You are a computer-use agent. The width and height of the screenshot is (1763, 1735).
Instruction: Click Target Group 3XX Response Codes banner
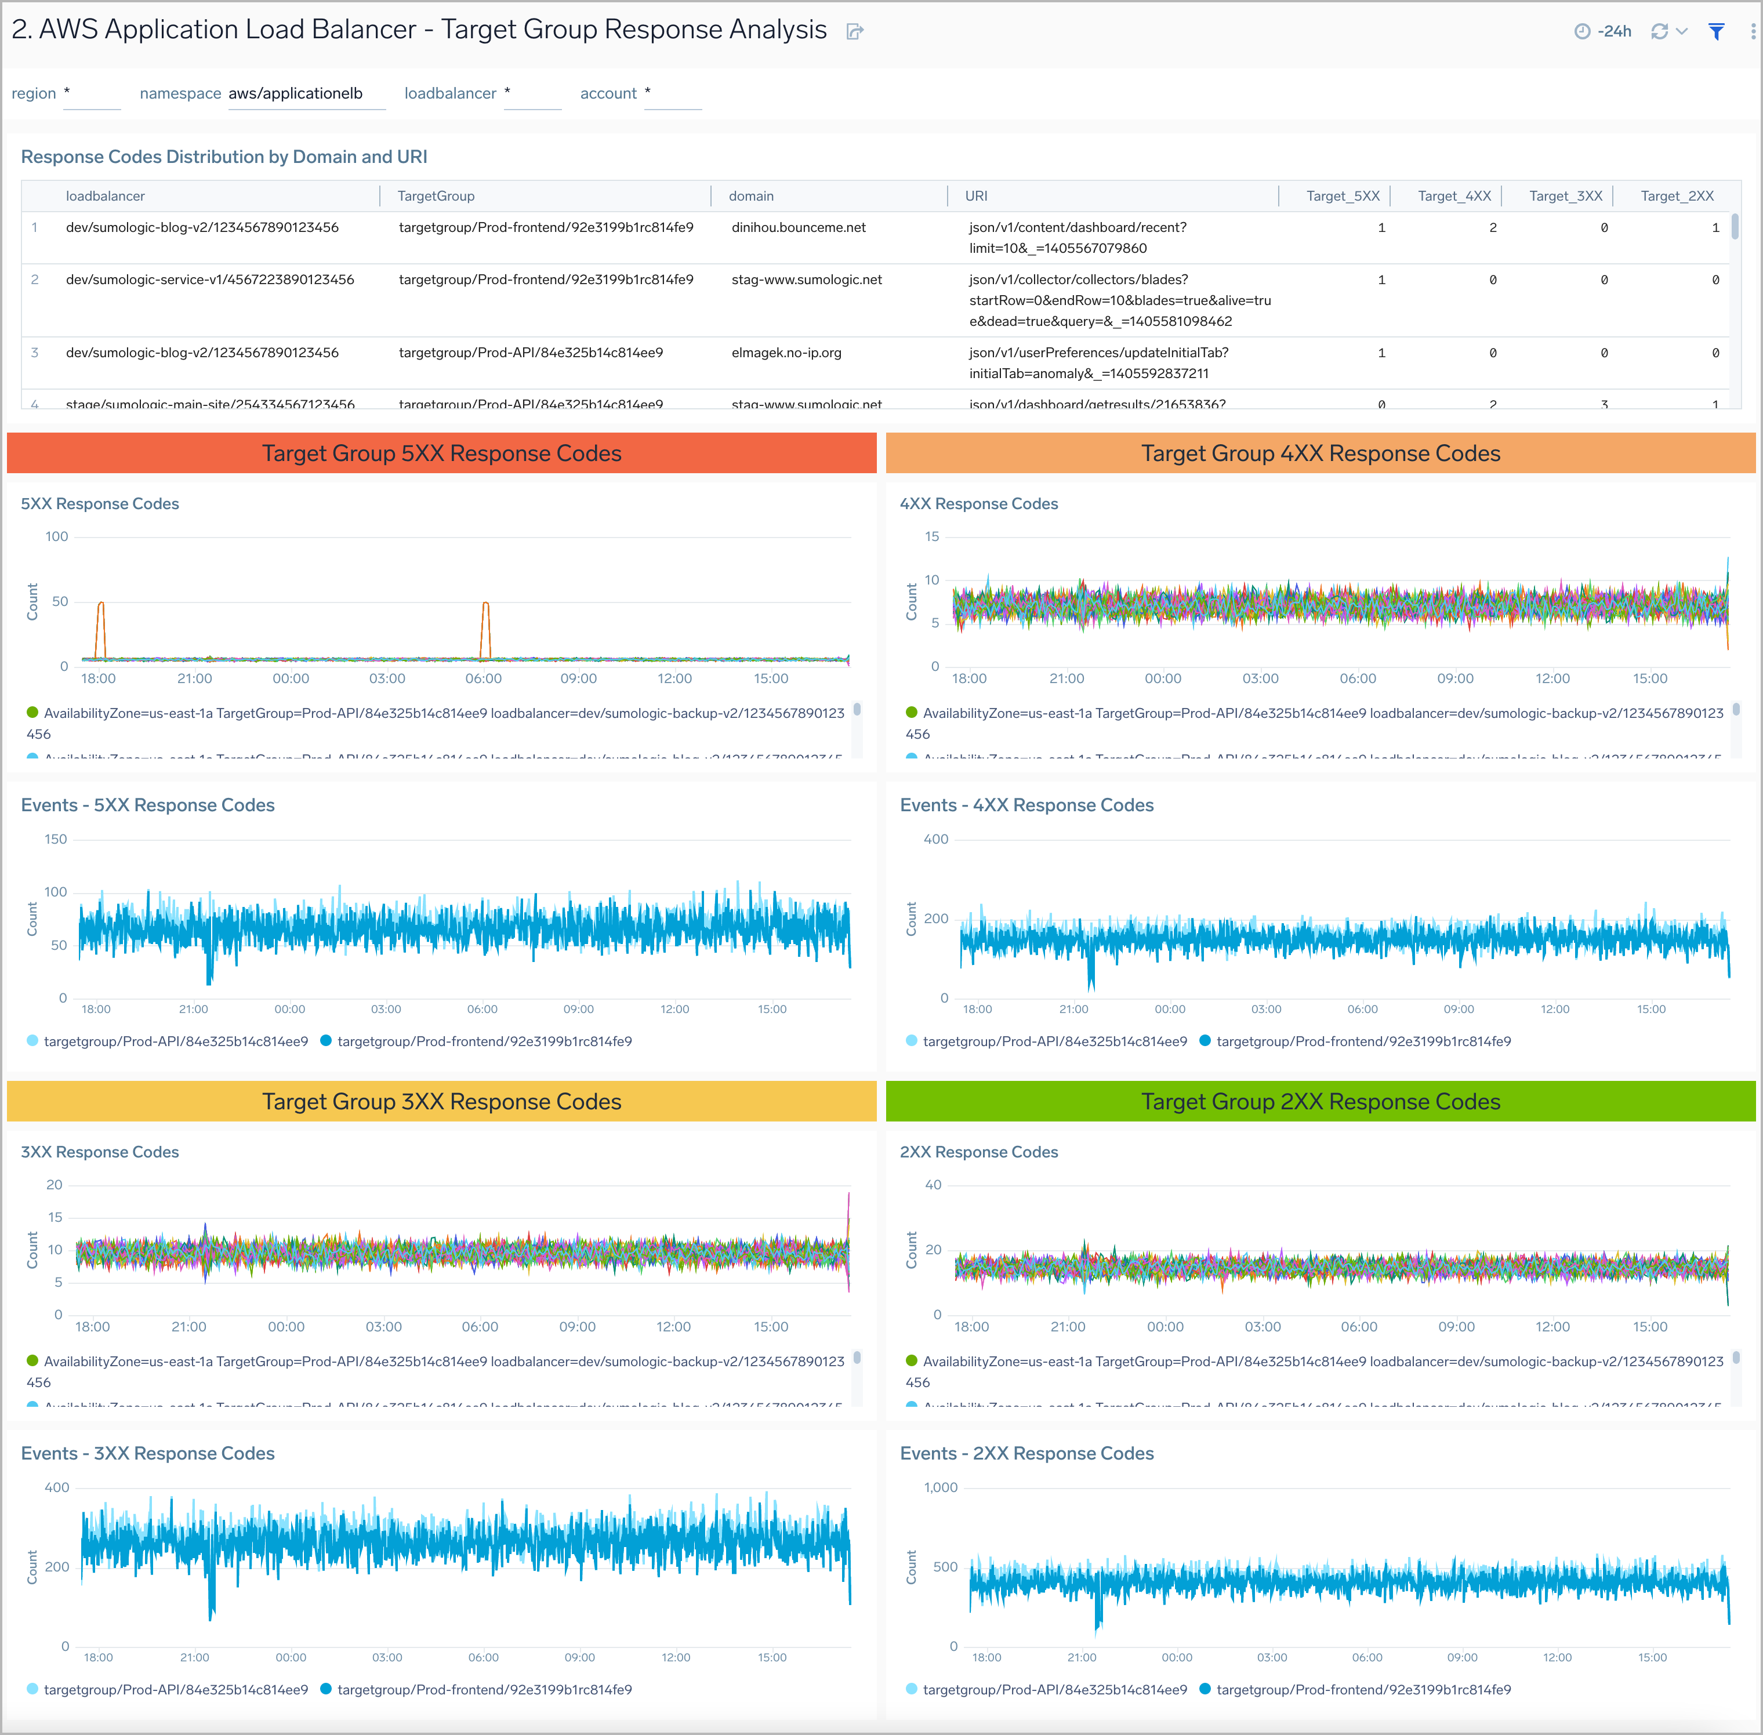[x=442, y=1101]
